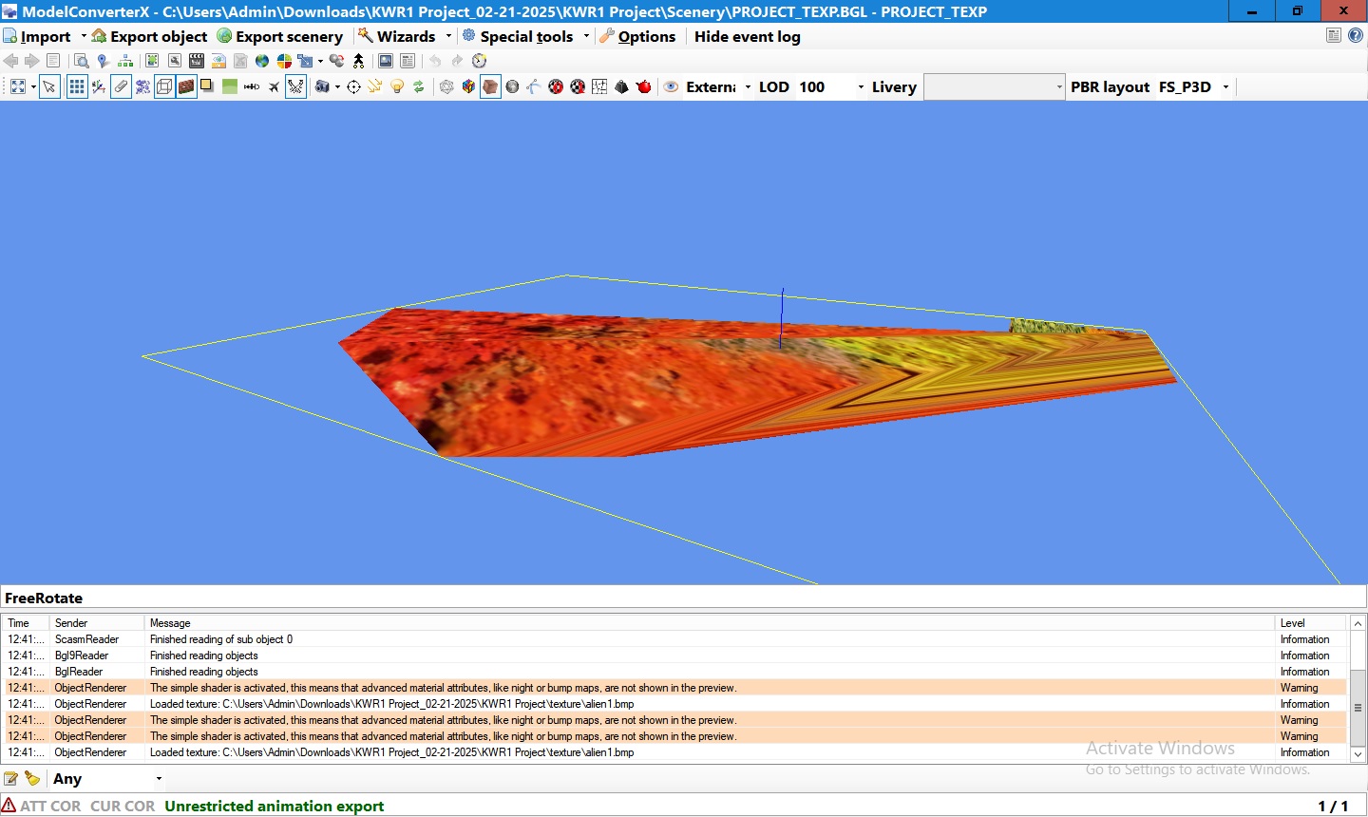Viewport: 1368px width, 817px height.
Task: Toggle the green ground square icon
Action: tap(230, 86)
